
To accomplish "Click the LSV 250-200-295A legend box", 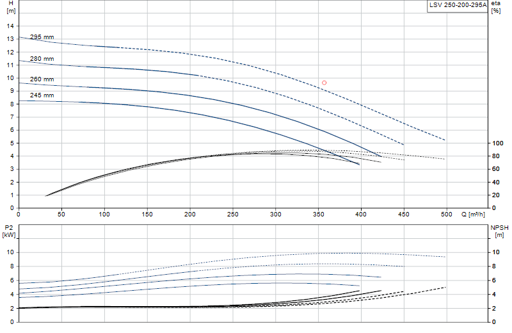I will (458, 6).
